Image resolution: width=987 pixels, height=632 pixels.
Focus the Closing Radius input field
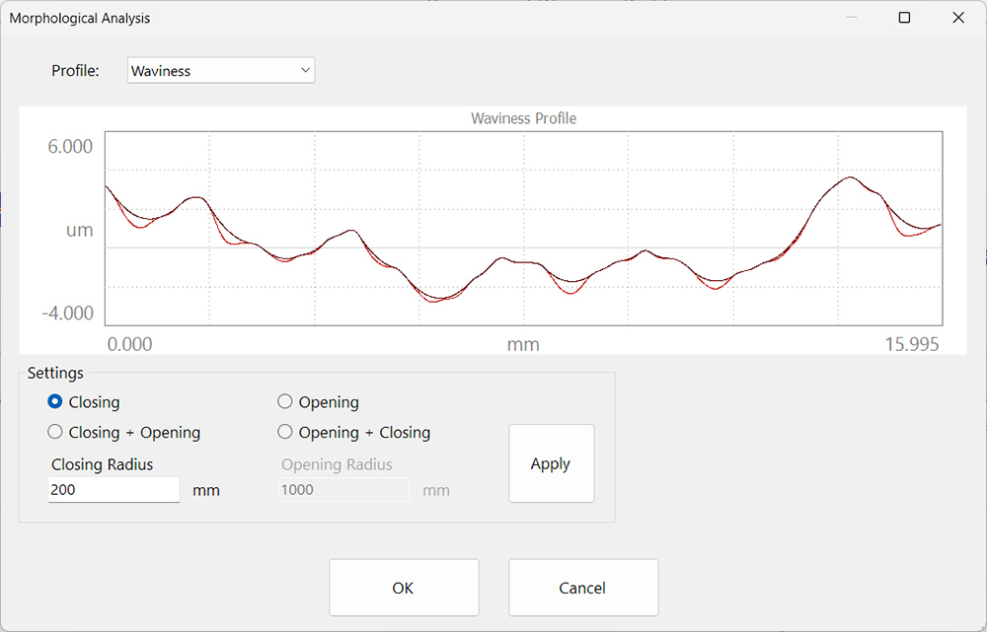pyautogui.click(x=114, y=490)
